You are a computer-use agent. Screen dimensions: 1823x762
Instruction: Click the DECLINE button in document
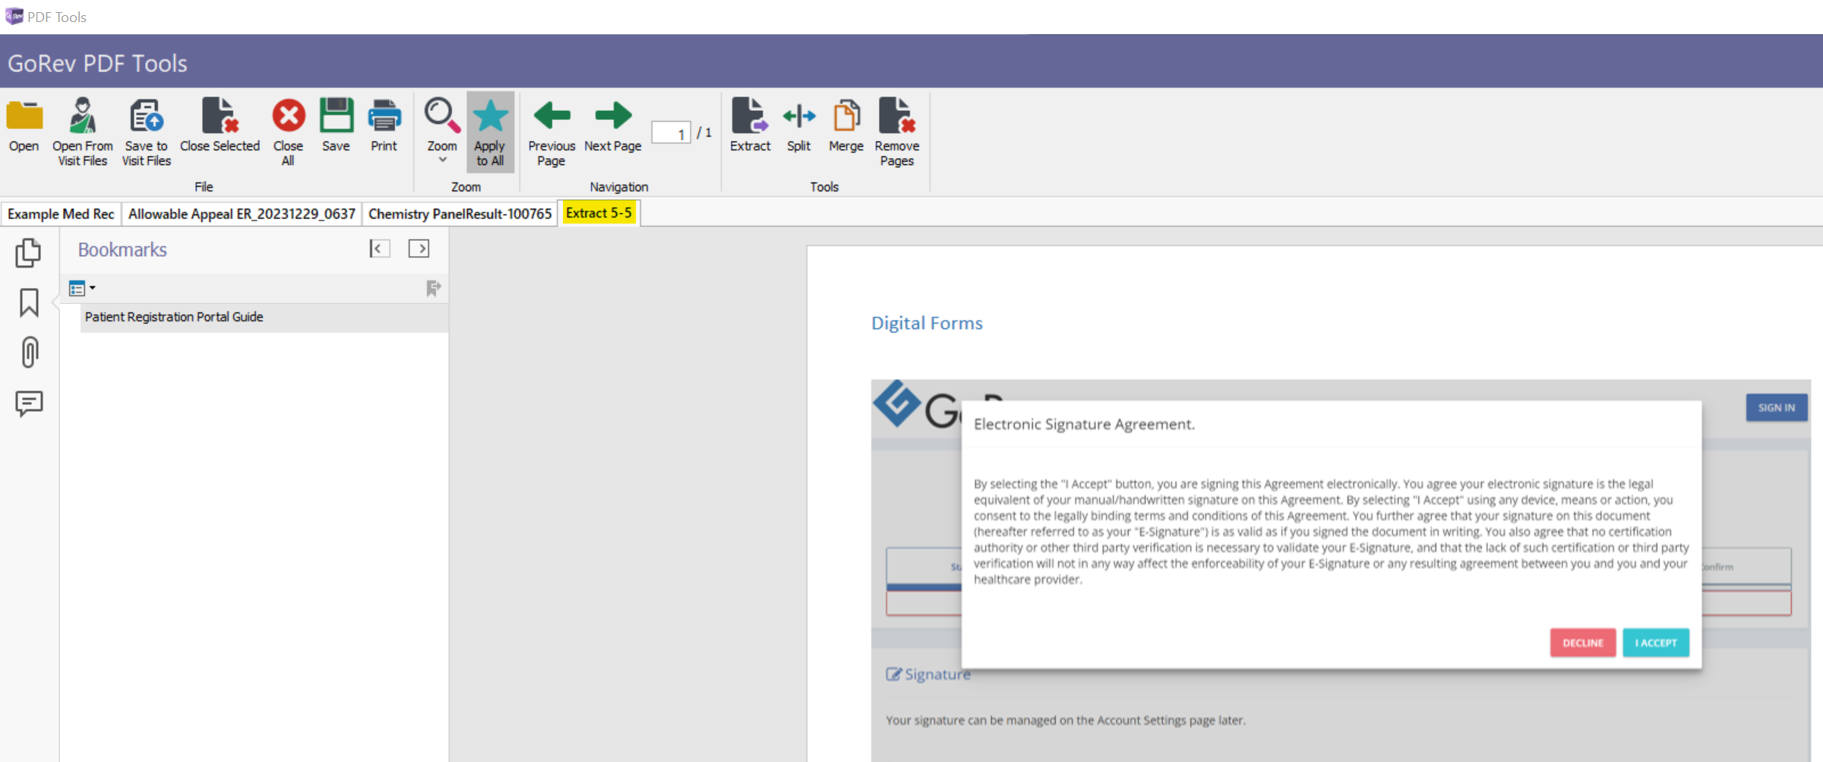click(1583, 643)
